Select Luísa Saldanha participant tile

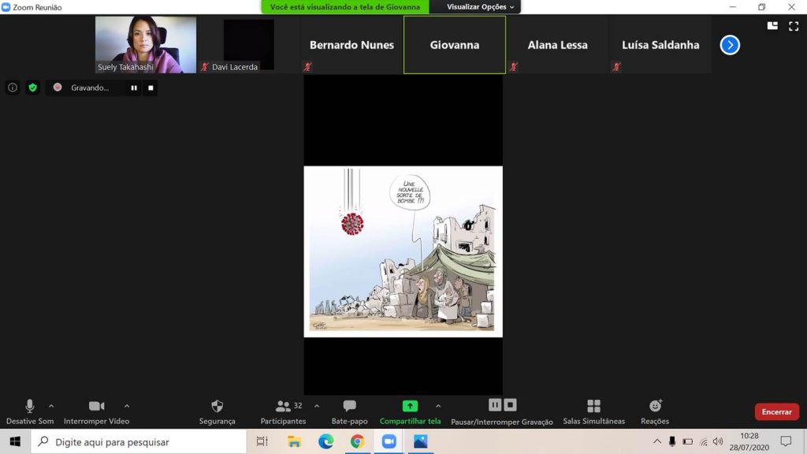pyautogui.click(x=660, y=45)
